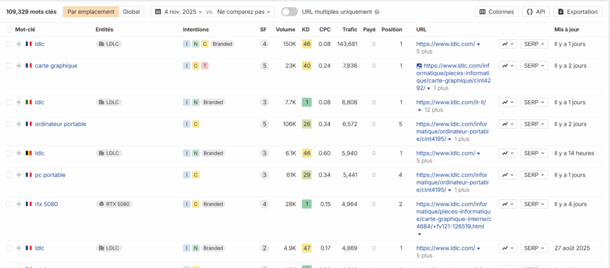Click the KD badge '40' for carte graphique

pos(307,66)
